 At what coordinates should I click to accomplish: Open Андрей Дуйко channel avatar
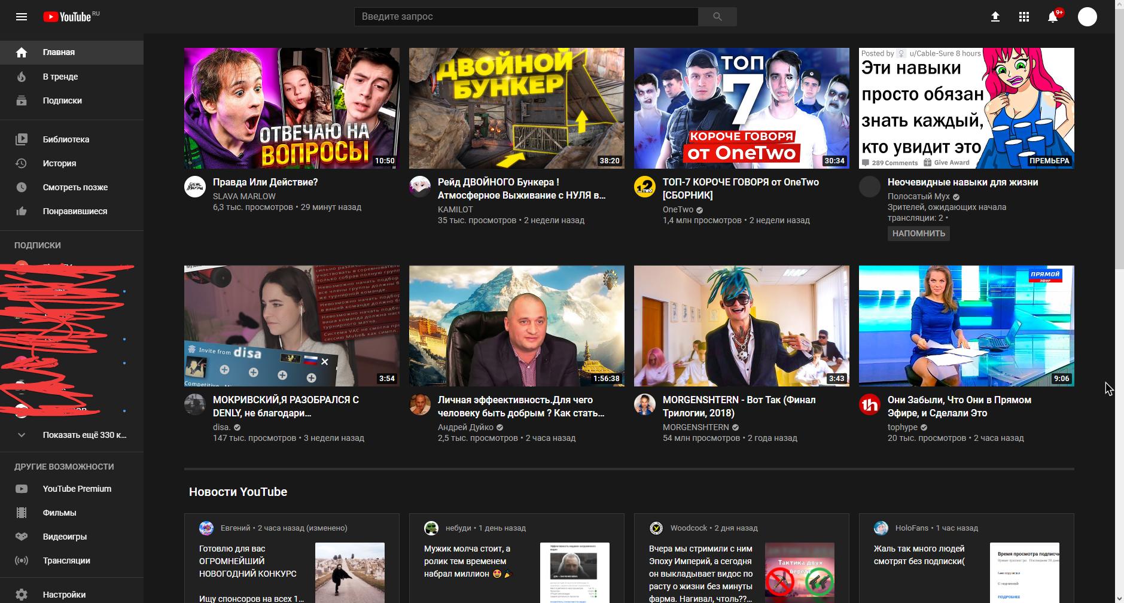click(x=420, y=404)
